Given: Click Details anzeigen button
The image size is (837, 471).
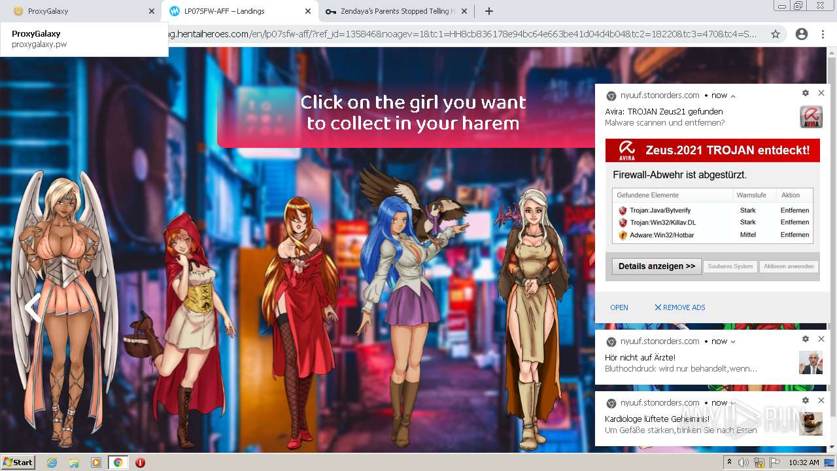Looking at the screenshot, I should pyautogui.click(x=657, y=266).
